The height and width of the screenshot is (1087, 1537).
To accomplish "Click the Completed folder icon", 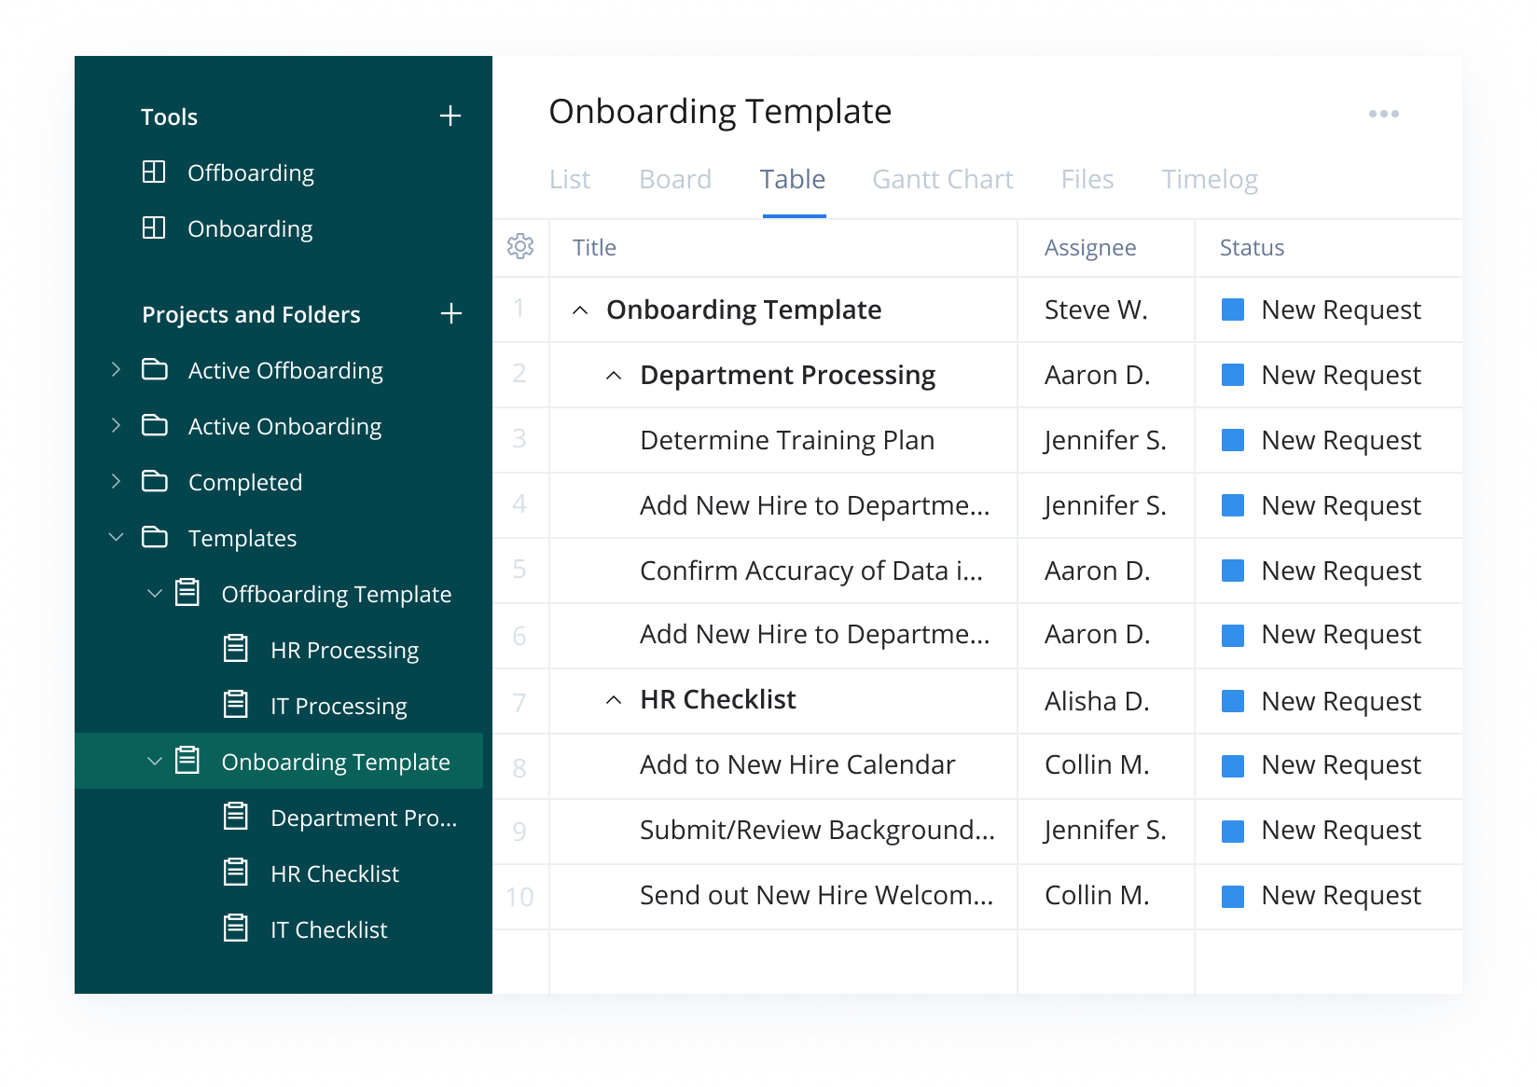I will pyautogui.click(x=155, y=482).
